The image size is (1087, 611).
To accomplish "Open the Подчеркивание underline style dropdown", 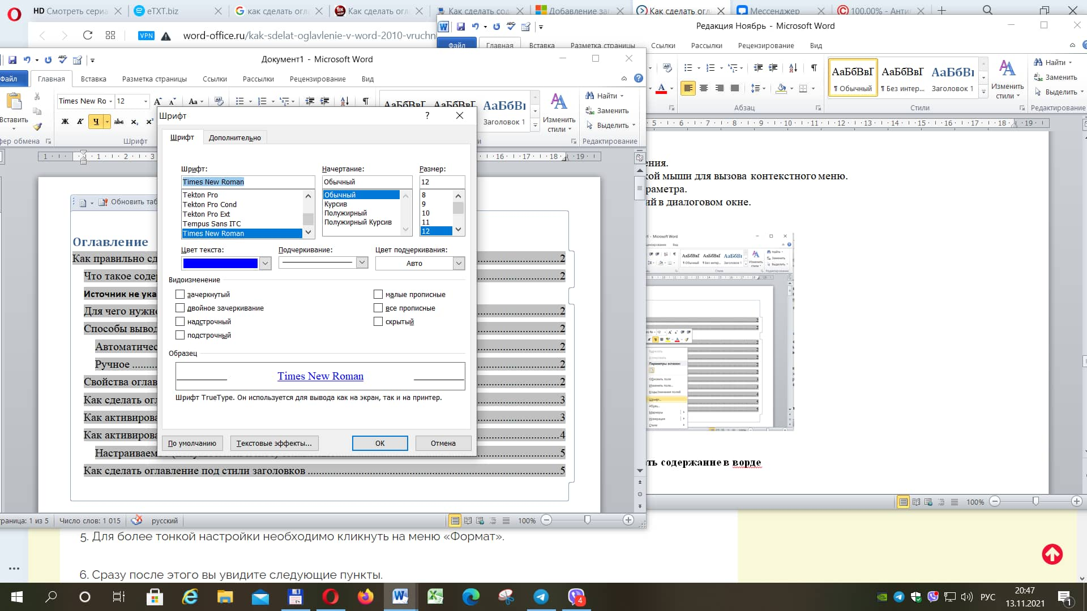I will coord(362,263).
